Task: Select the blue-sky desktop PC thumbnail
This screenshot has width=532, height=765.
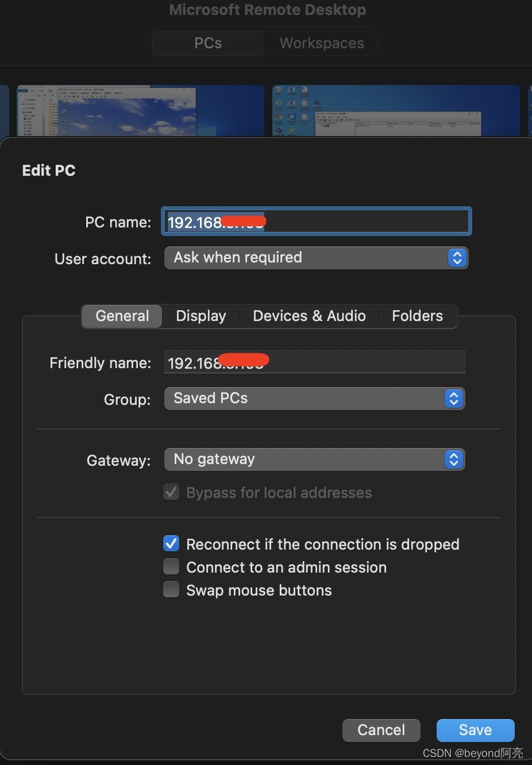Action: (x=140, y=111)
